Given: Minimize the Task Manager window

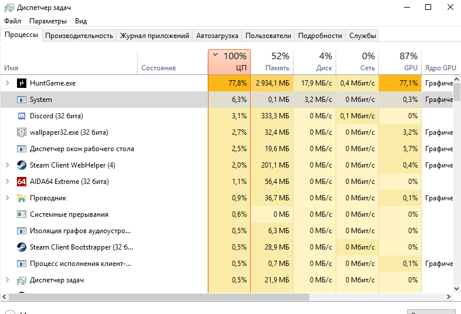Looking at the screenshot, I should (x=407, y=7).
